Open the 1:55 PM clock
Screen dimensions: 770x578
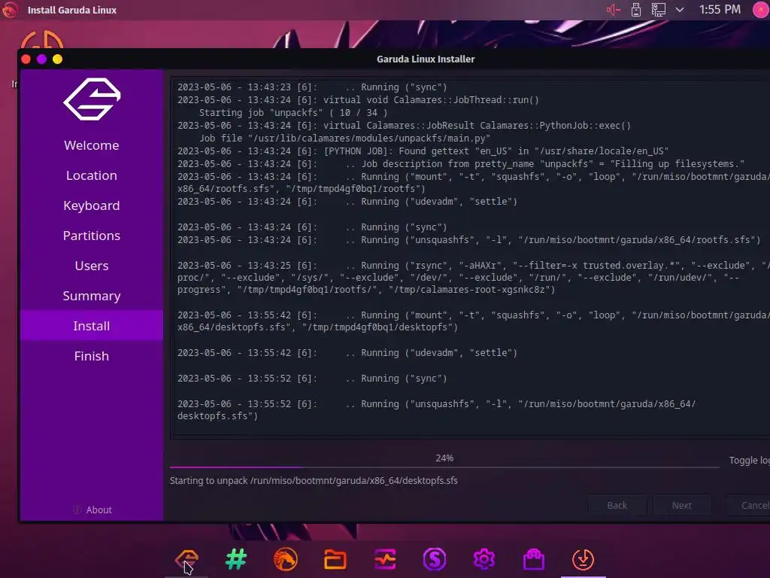tap(720, 9)
